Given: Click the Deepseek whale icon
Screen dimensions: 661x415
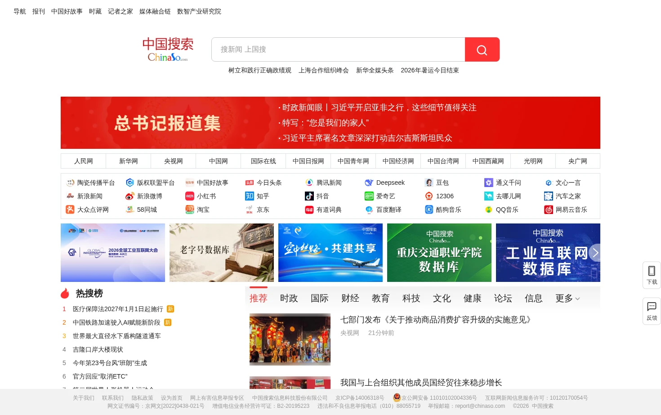Looking at the screenshot, I should [x=369, y=183].
